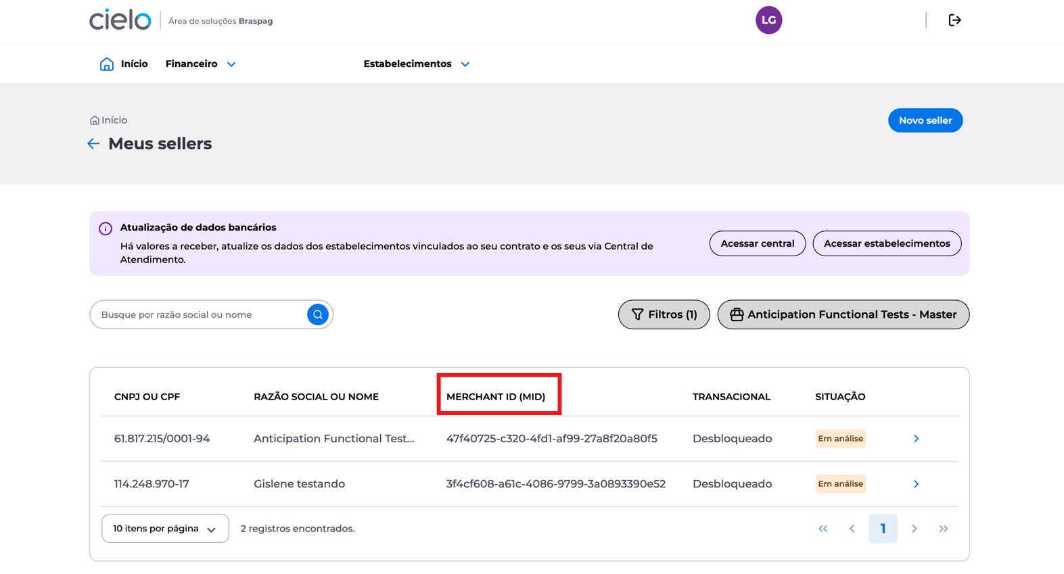
Task: Click the Meus sellers page title
Action: [x=160, y=143]
